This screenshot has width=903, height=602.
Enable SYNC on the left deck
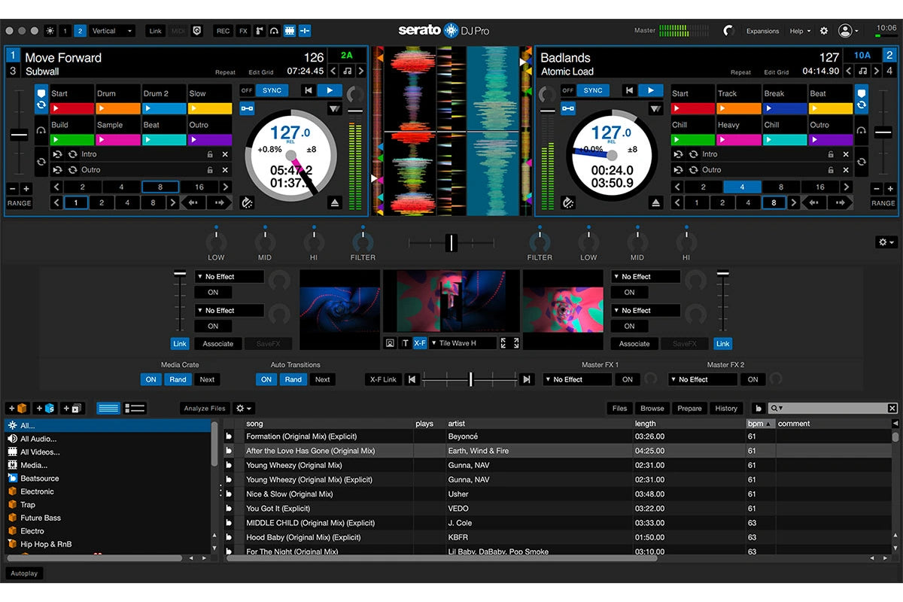(x=271, y=90)
